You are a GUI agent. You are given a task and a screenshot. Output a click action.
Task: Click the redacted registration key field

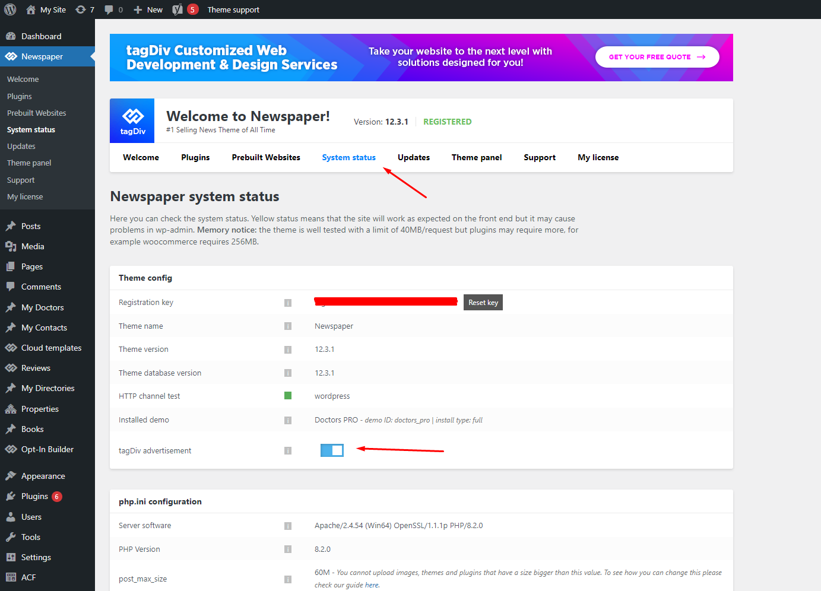386,301
